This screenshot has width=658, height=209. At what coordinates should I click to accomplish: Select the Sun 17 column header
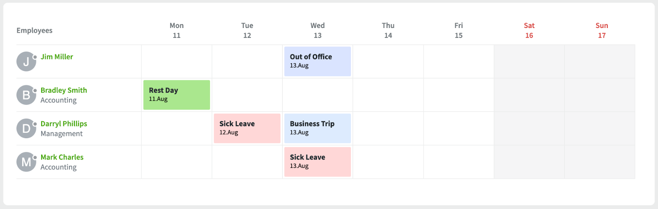point(602,30)
